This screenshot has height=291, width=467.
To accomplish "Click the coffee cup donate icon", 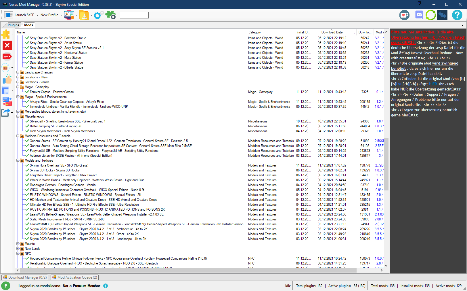I will click(x=404, y=15).
